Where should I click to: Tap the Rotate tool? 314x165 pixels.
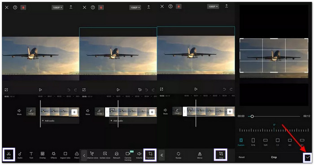(179, 155)
